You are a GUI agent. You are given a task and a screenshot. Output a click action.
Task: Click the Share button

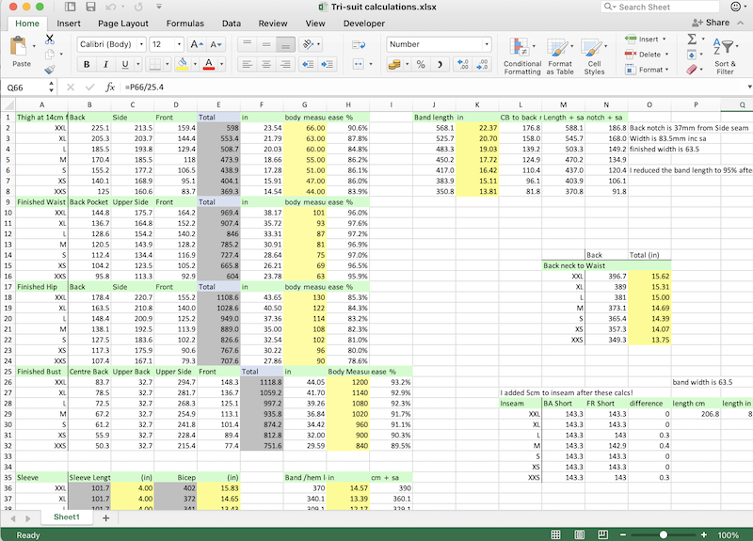click(x=711, y=23)
